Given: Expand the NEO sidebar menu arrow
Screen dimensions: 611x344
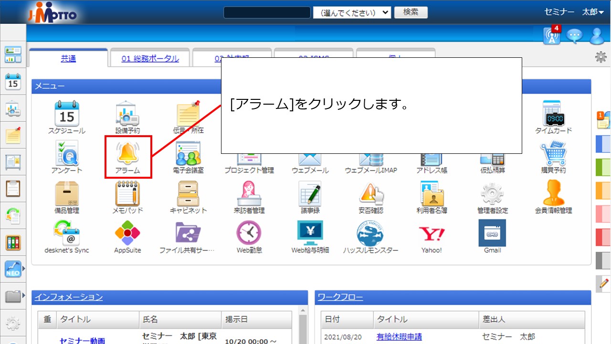Looking at the screenshot, I should [24, 269].
